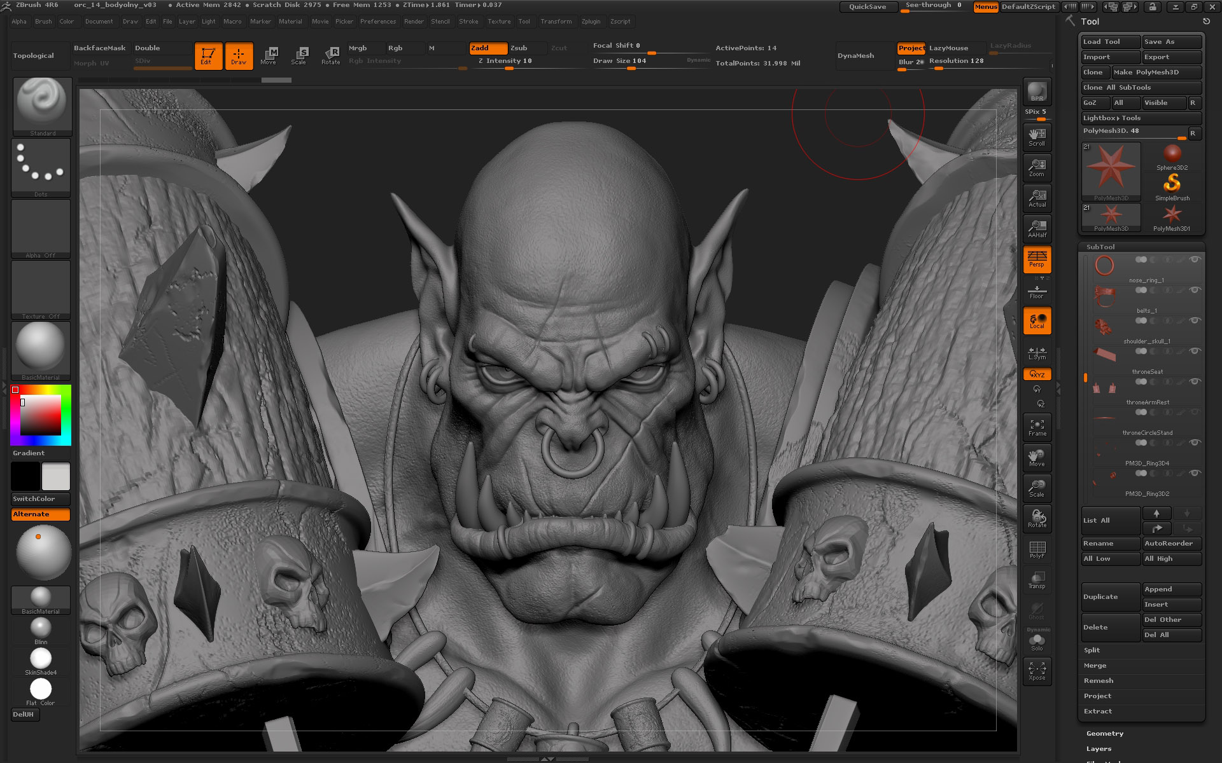Open the Alpha Off selector
The height and width of the screenshot is (763, 1222).
[x=41, y=229]
